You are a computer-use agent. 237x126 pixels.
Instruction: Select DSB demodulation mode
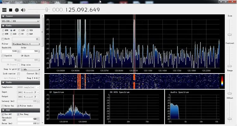(x=11, y=34)
